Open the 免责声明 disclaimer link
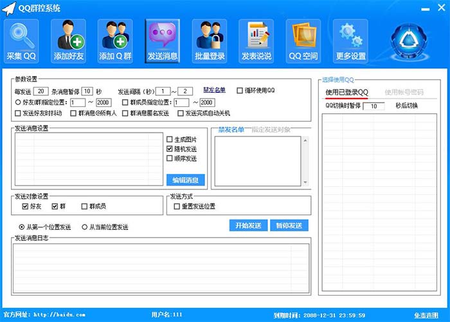The image size is (450, 322). [426, 315]
